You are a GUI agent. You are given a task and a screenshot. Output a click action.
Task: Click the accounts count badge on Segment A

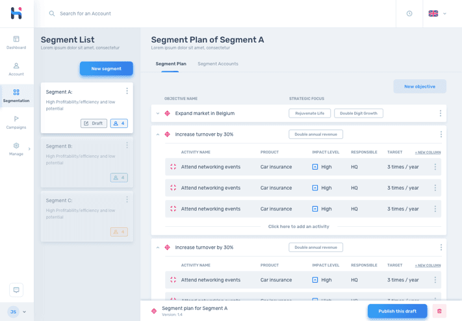(119, 123)
